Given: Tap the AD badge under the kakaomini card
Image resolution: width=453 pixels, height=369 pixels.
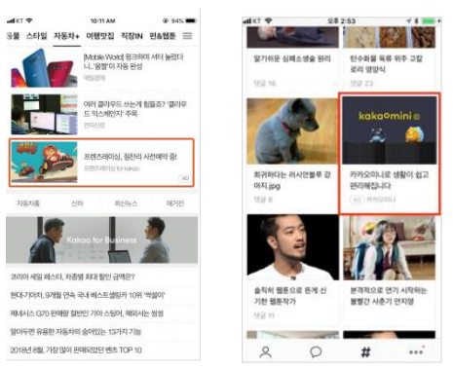Looking at the screenshot, I should tap(357, 200).
